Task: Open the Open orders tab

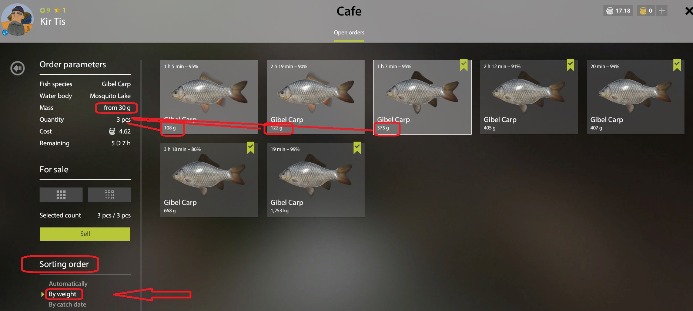Action: point(349,33)
